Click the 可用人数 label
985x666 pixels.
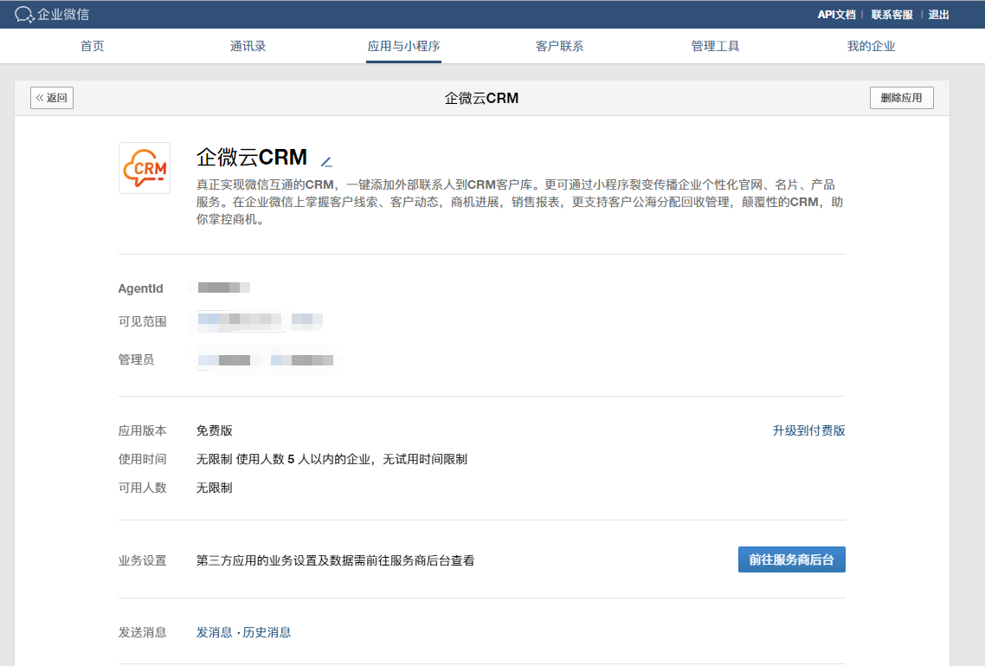[143, 488]
